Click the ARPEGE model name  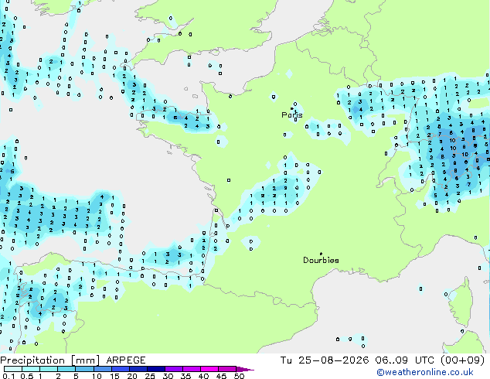(x=126, y=360)
